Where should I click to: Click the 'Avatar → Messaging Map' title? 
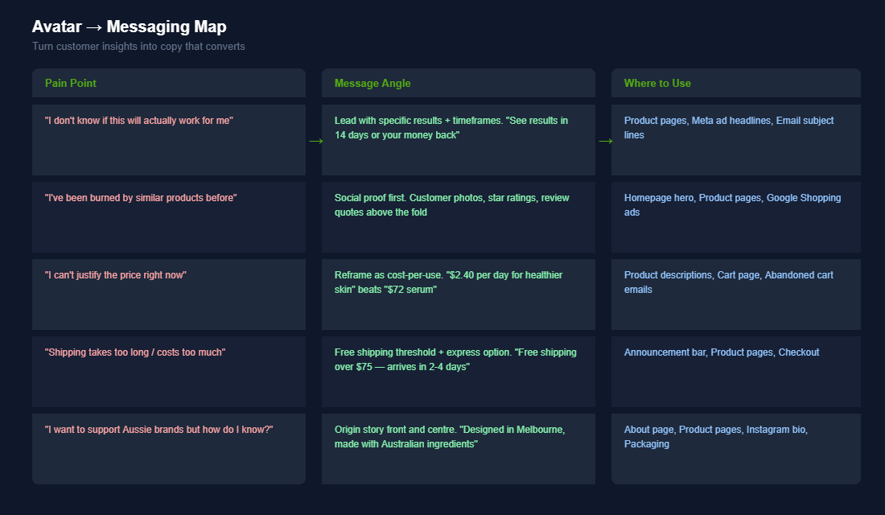click(x=129, y=27)
